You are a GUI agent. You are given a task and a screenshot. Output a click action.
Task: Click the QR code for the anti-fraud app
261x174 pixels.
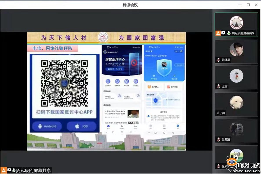(x=64, y=83)
